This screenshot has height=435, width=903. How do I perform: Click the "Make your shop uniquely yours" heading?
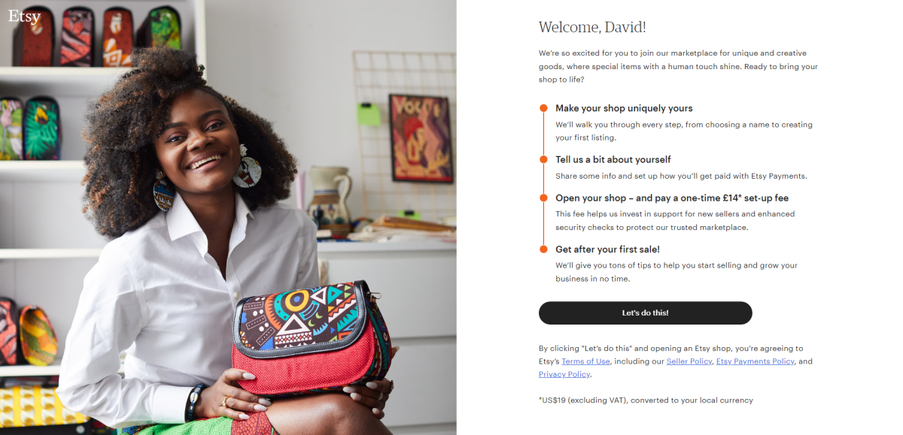pos(624,108)
